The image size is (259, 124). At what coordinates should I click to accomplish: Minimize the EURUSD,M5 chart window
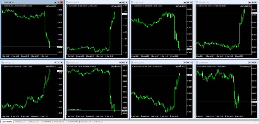(x=120, y=2)
